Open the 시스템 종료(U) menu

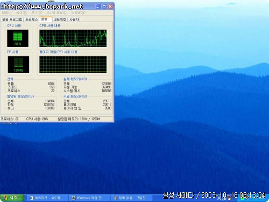pos(56,12)
